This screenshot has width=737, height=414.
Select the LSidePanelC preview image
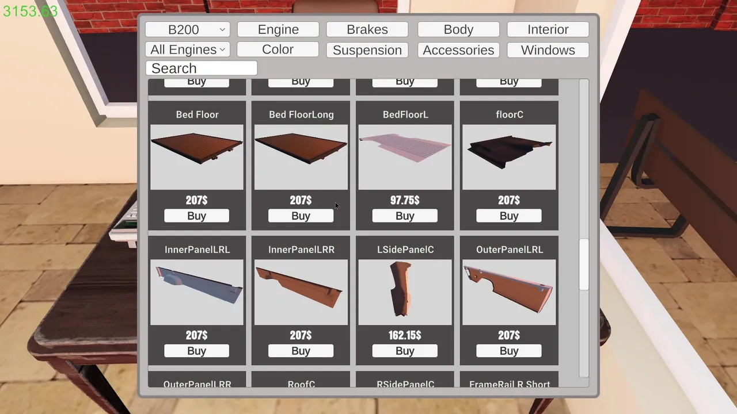tap(405, 292)
